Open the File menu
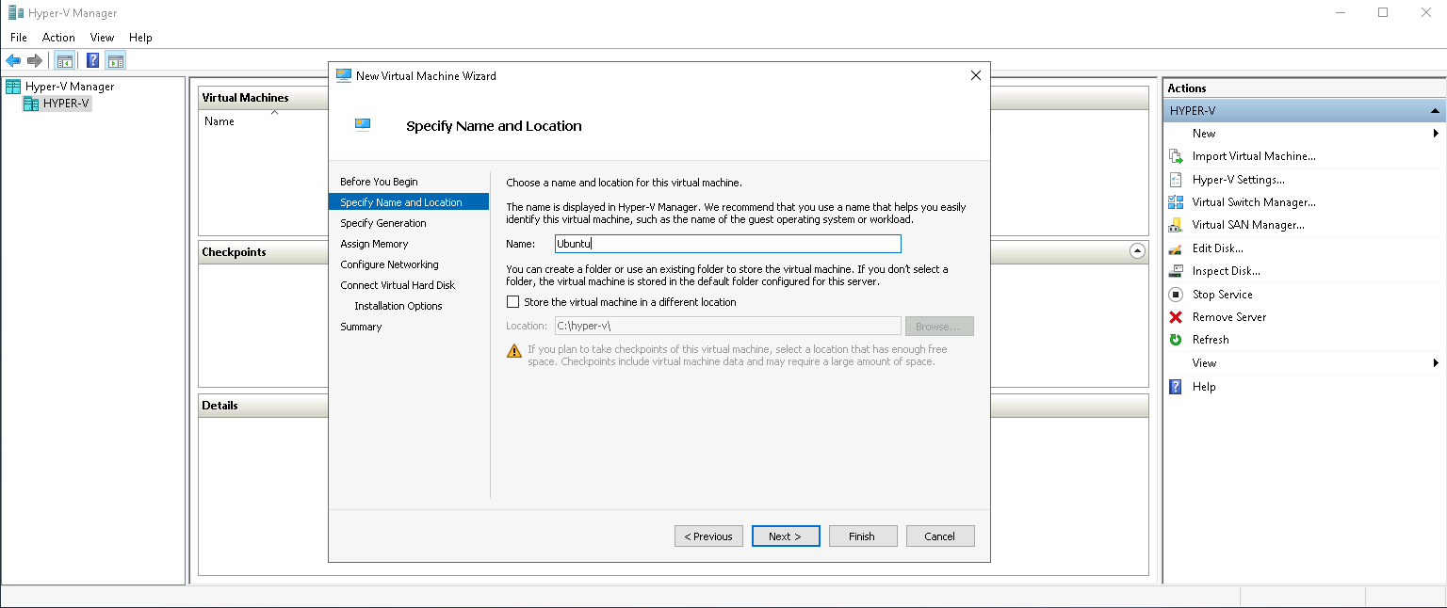Image resolution: width=1447 pixels, height=608 pixels. [x=19, y=38]
